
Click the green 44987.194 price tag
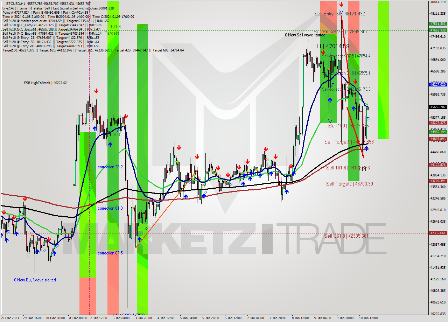(x=438, y=132)
